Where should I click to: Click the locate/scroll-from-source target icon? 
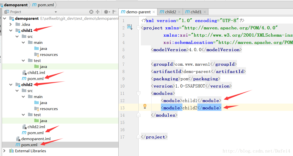91,12
